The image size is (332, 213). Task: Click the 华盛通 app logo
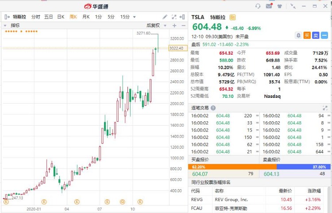tap(97, 6)
